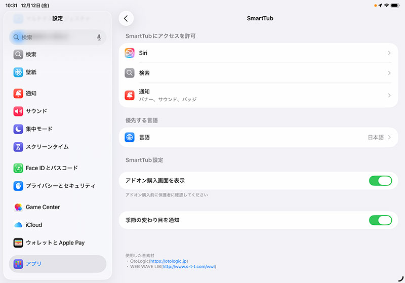The image size is (405, 283).
Task: Tap the red 通知 icon in SmartTub panel
Action: (x=130, y=95)
